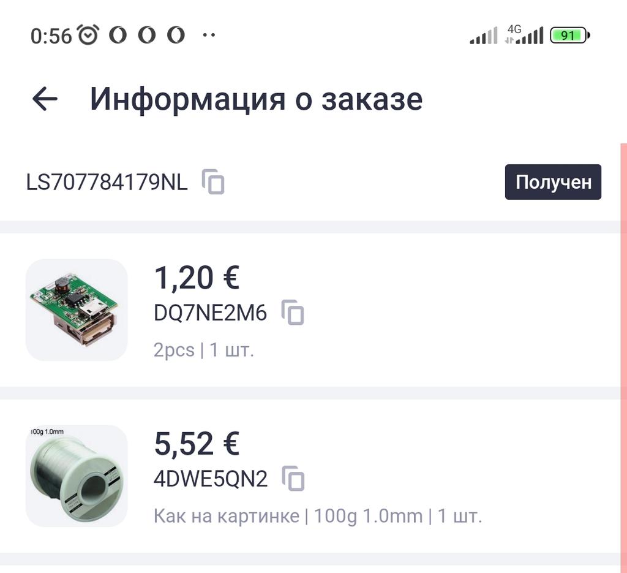Copy the product code DQ7NE2M6
627x573 pixels.
point(293,313)
